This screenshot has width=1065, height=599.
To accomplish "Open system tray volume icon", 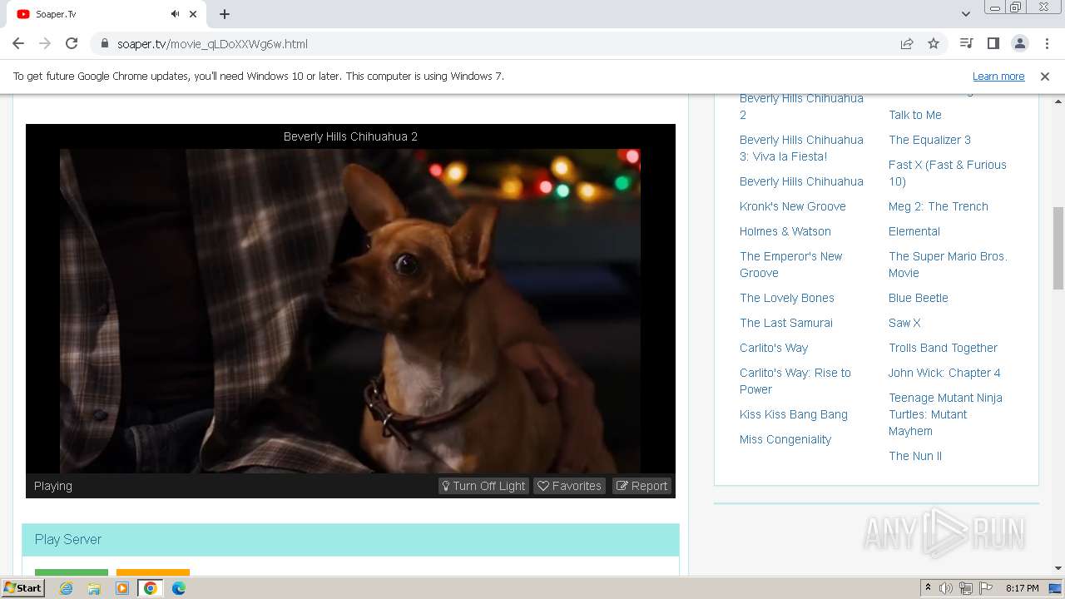I will (946, 588).
